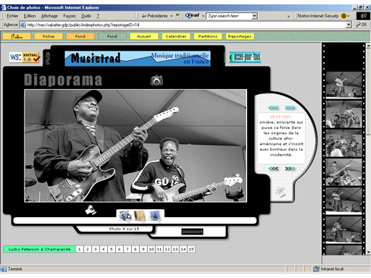Open the acces-pour-tous accessibility badge
The height and width of the screenshot is (278, 371).
coord(245,57)
